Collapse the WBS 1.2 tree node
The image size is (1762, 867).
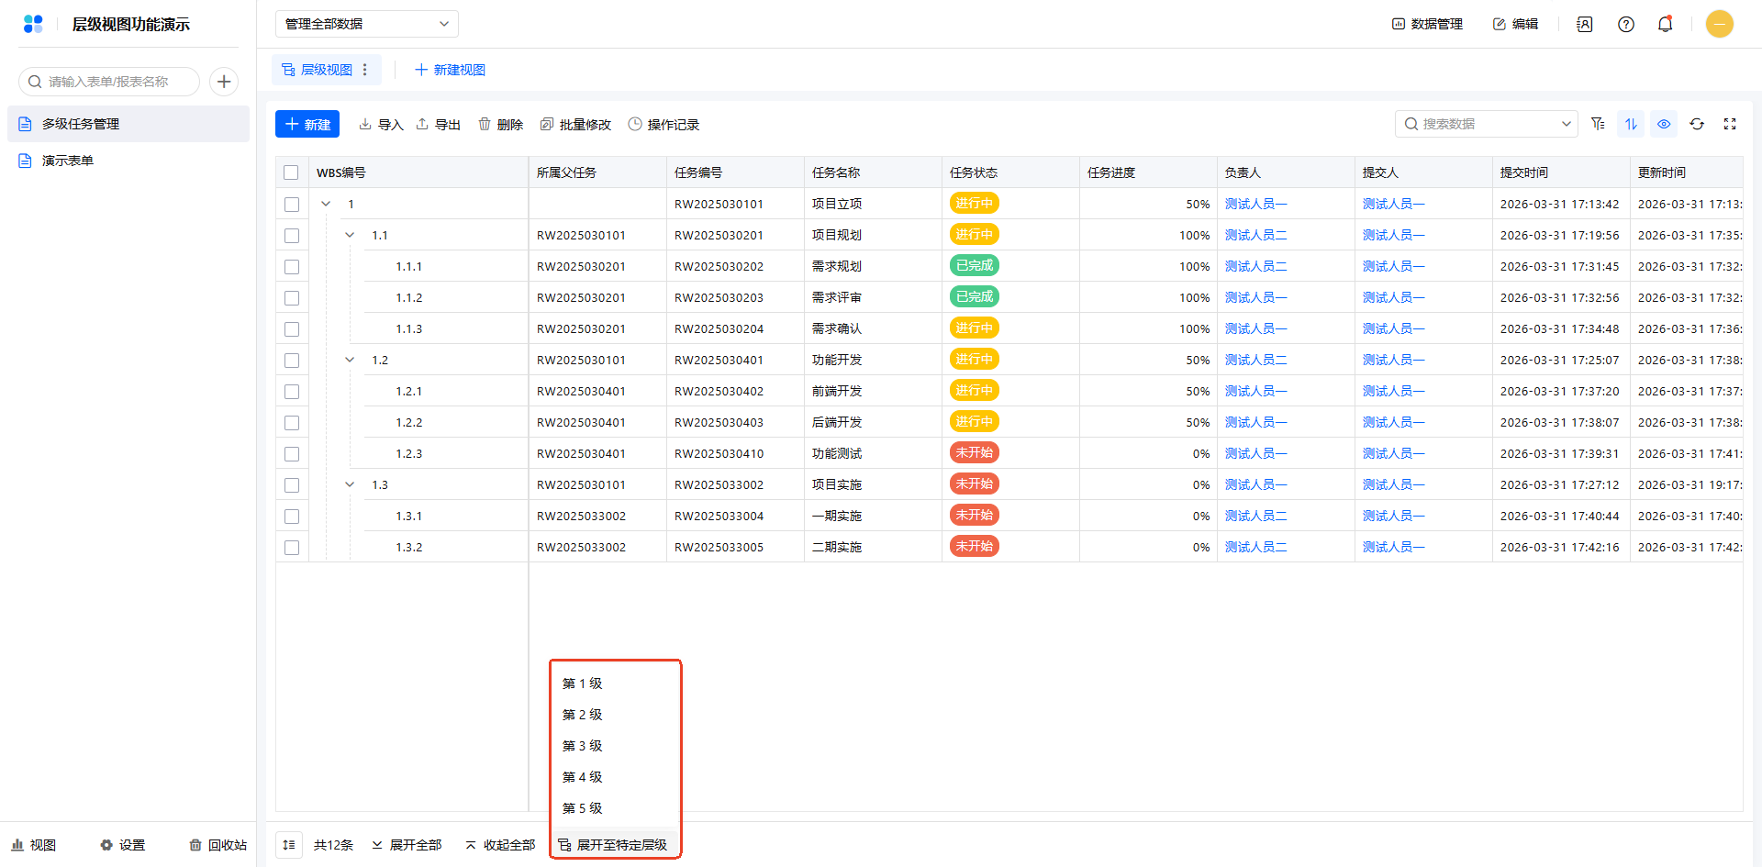(x=350, y=361)
